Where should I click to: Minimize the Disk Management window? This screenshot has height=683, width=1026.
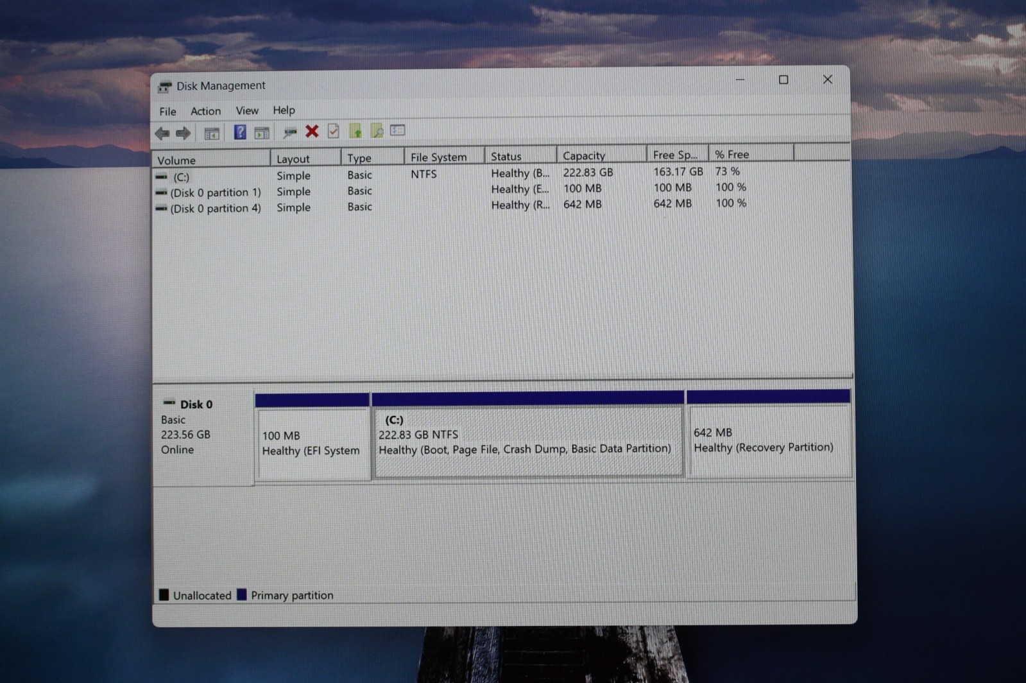(x=740, y=80)
